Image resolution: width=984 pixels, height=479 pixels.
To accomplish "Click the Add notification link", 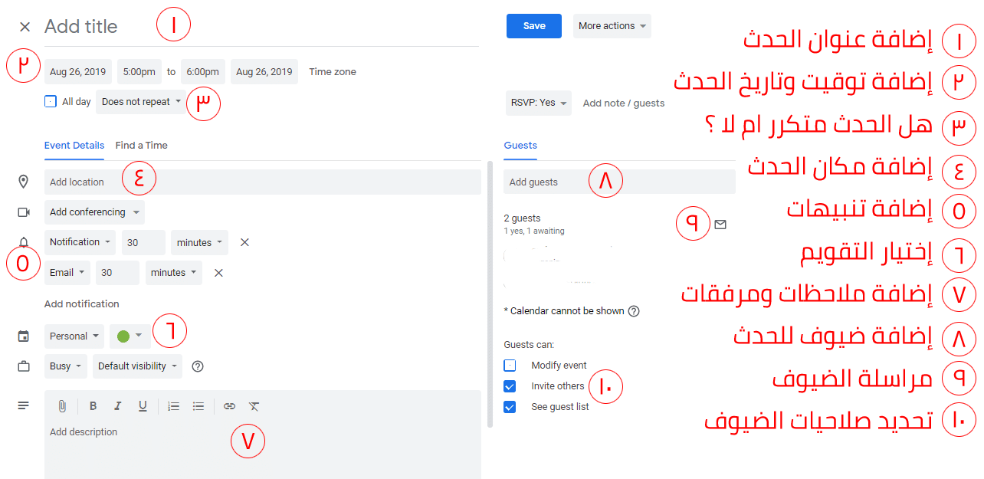I will click(82, 303).
